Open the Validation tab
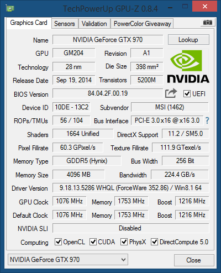 94,24
